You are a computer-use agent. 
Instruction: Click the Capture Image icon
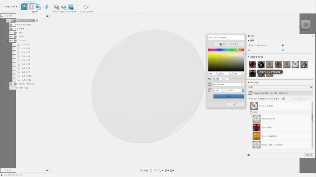tap(71, 7)
